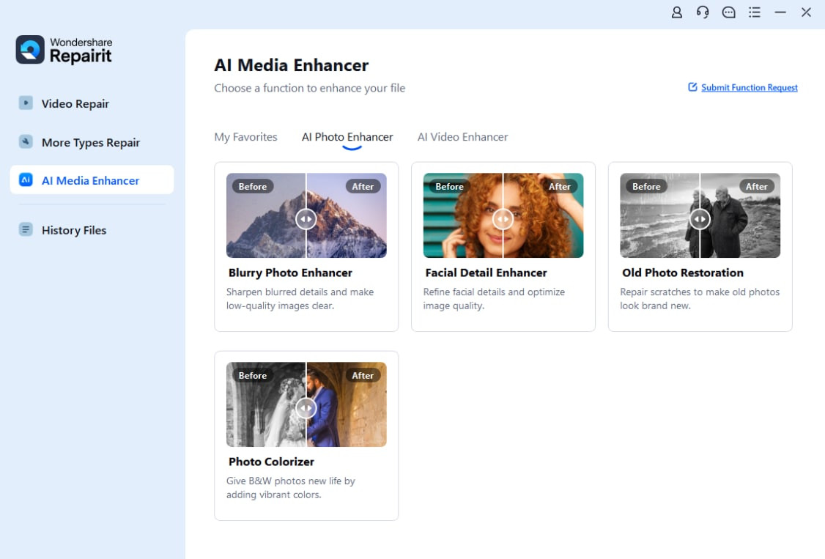Open More Types Repair section
Image resolution: width=825 pixels, height=559 pixels.
[x=92, y=143]
